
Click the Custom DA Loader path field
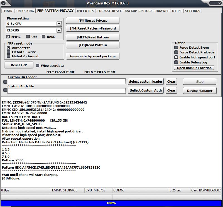pos(67,82)
